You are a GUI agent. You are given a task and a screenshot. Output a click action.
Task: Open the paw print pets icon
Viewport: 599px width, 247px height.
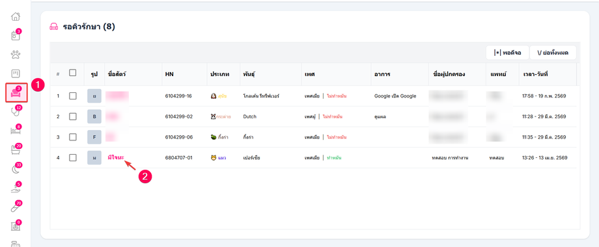pos(15,55)
